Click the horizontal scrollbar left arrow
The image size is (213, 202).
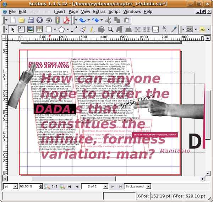5,179
